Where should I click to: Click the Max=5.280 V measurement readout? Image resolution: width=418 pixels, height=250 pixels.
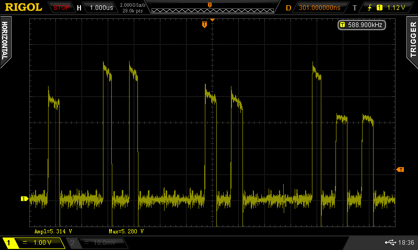pyautogui.click(x=126, y=231)
